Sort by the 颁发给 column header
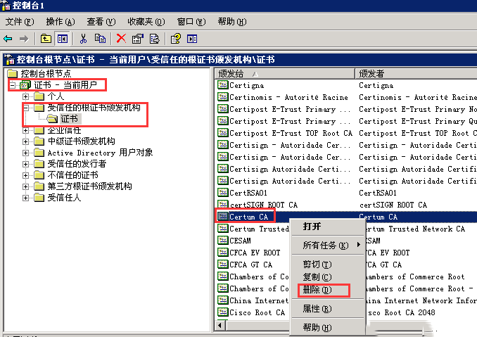The image size is (477, 337). [285, 74]
